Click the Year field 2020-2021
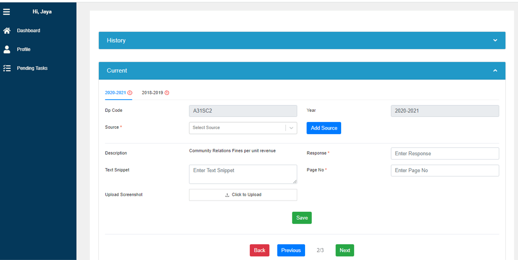Image resolution: width=518 pixels, height=260 pixels. pos(445,111)
